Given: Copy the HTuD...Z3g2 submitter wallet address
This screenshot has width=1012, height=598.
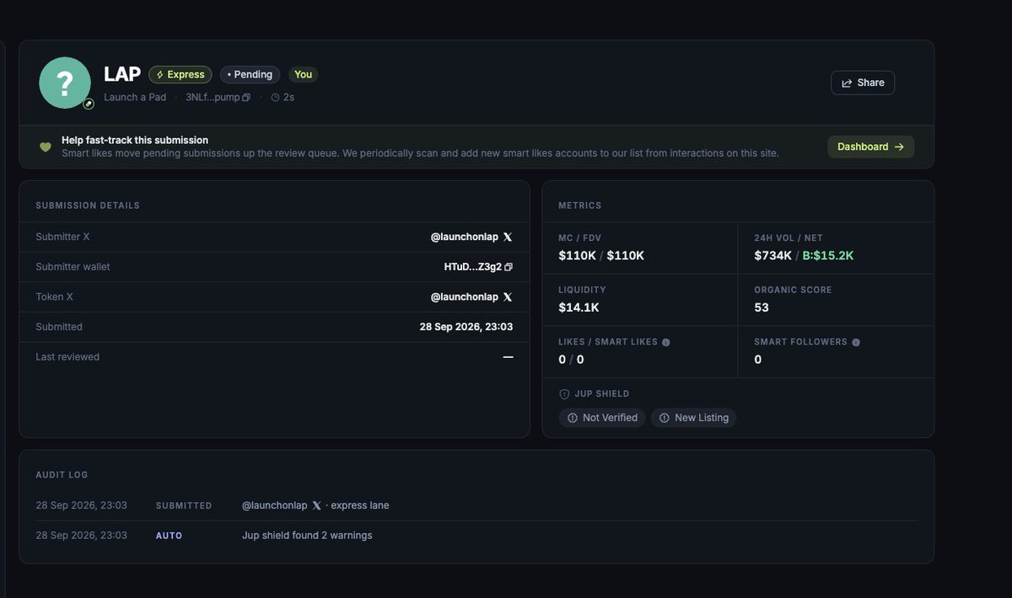Looking at the screenshot, I should click(509, 267).
